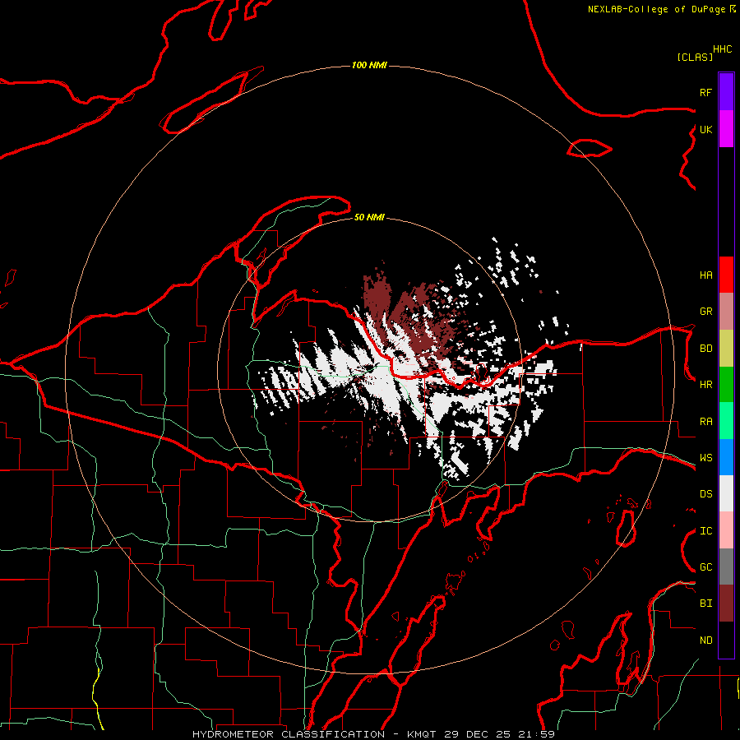Click the 'GC' legend label
This screenshot has width=740, height=740.
tap(705, 567)
